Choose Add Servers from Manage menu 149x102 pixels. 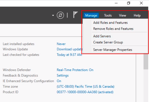(x=102, y=36)
